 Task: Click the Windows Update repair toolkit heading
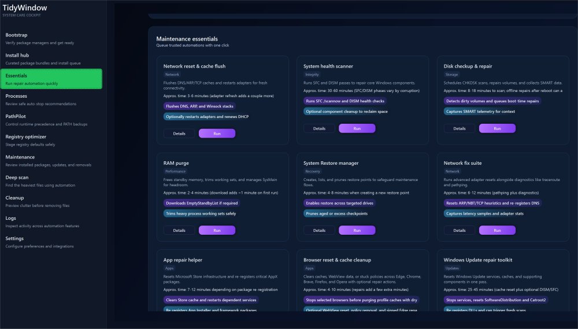[478, 260]
